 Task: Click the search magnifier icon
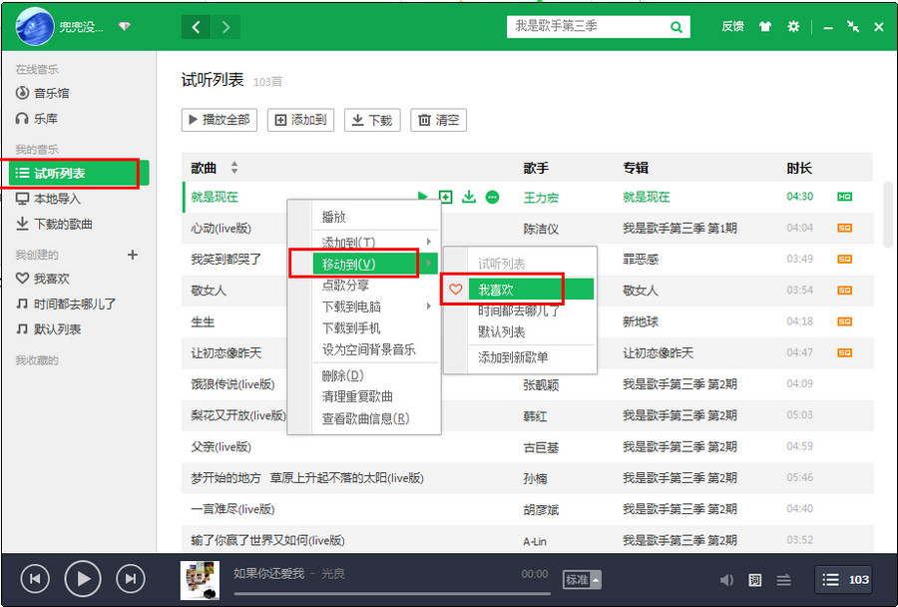[676, 27]
